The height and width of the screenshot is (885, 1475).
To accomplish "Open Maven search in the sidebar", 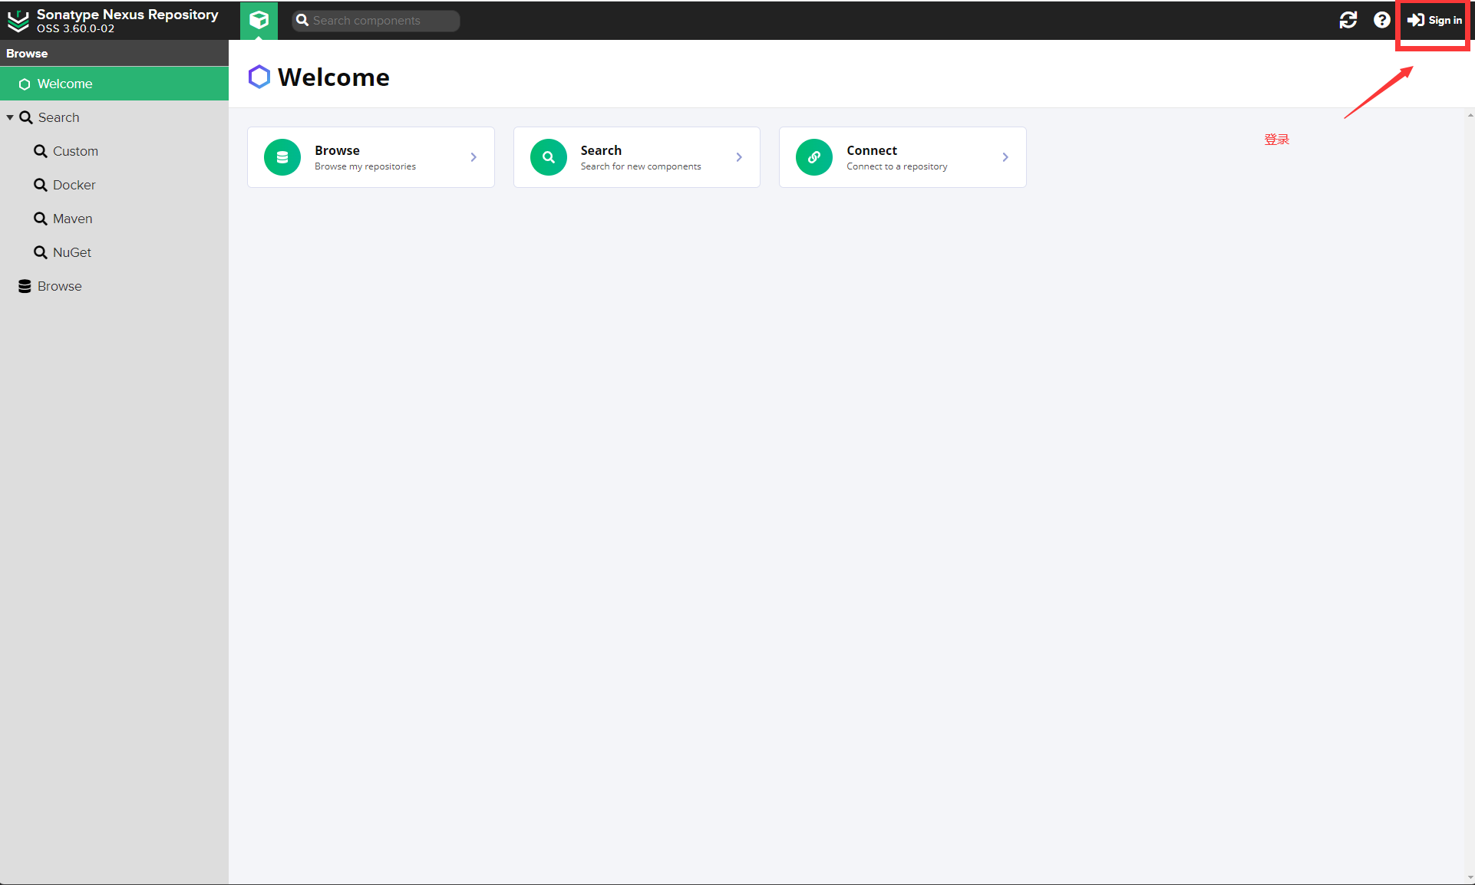I will click(114, 219).
